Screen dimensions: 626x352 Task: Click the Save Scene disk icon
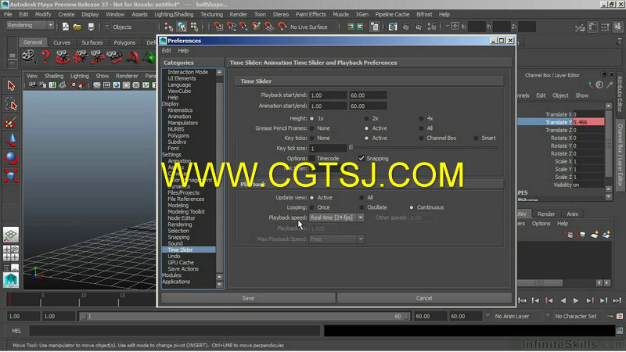(91, 27)
